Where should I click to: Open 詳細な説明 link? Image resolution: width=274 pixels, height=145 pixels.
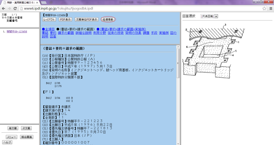[x=83, y=33]
